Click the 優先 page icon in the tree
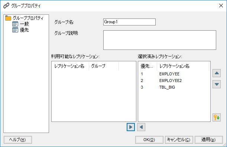This screenshot has width=227, height=147. 15,30
